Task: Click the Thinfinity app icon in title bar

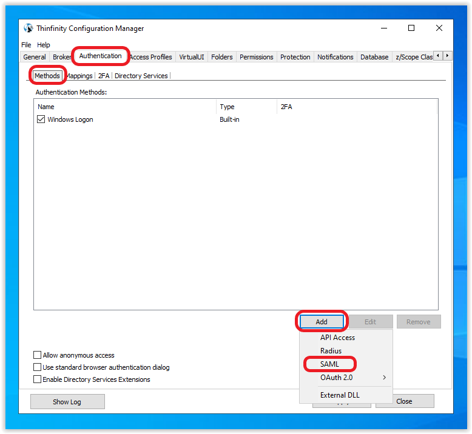Action: (x=28, y=28)
